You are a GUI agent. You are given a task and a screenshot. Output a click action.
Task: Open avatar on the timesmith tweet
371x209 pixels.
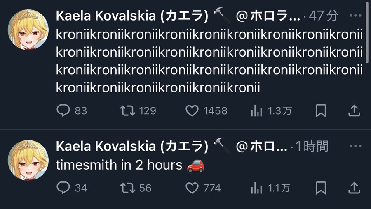pyautogui.click(x=28, y=160)
